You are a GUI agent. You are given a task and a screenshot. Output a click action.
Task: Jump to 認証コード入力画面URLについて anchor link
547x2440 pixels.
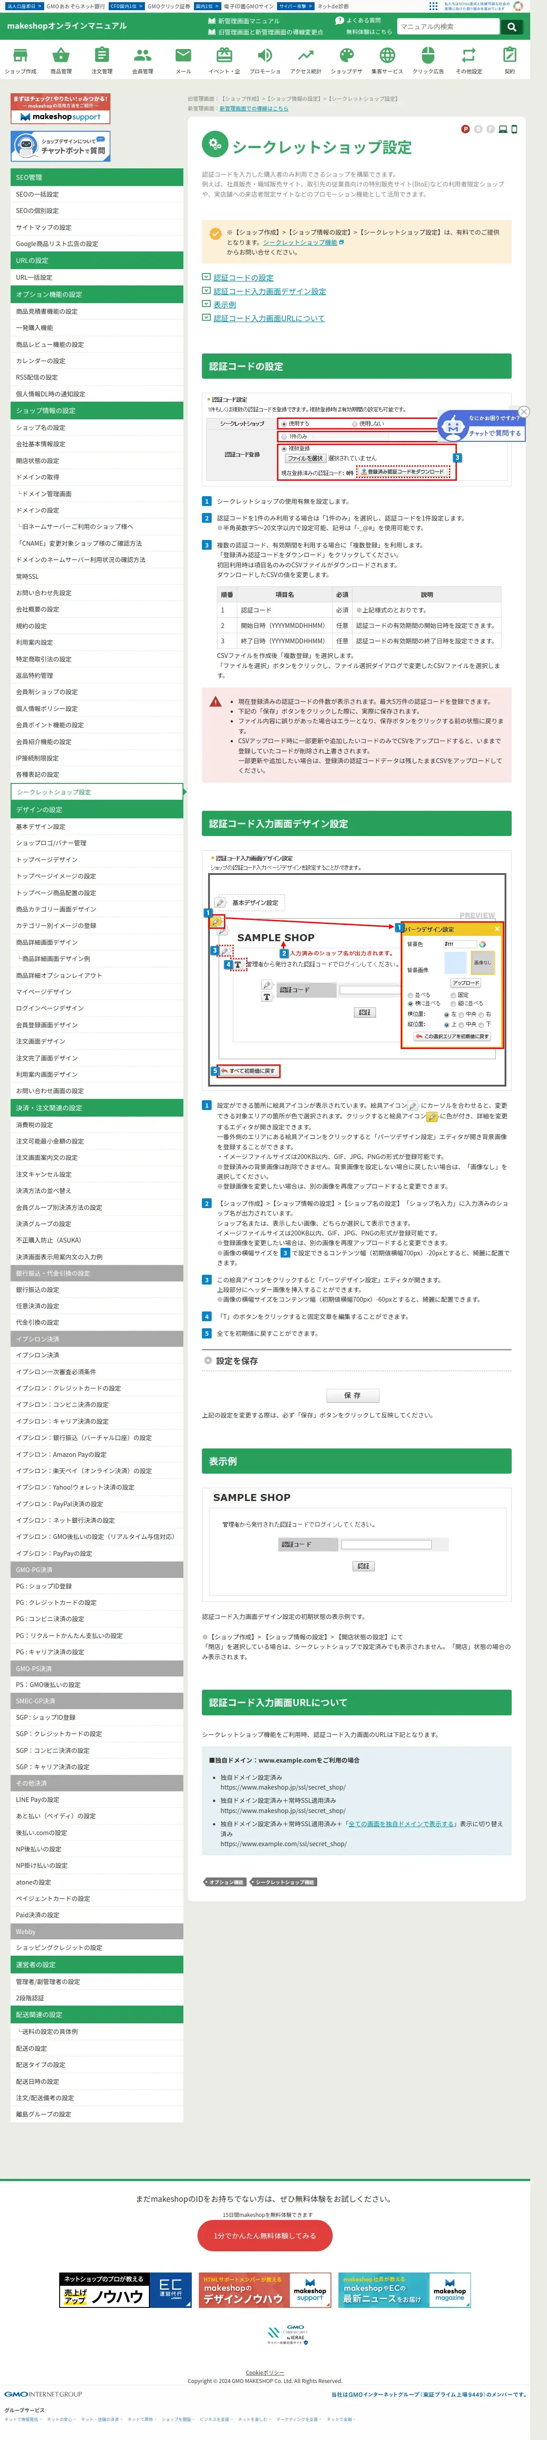click(269, 318)
